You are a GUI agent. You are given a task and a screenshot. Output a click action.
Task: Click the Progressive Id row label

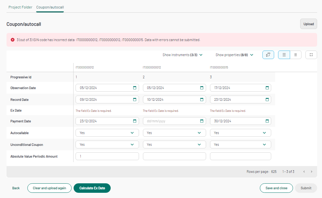(21, 77)
